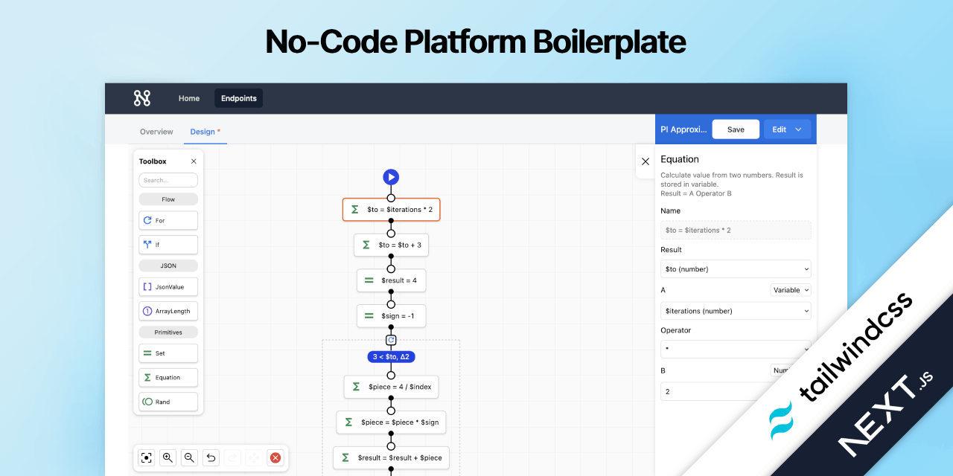Click the 3 < $to, Δ2 loop label
The image size is (953, 476).
(x=391, y=357)
